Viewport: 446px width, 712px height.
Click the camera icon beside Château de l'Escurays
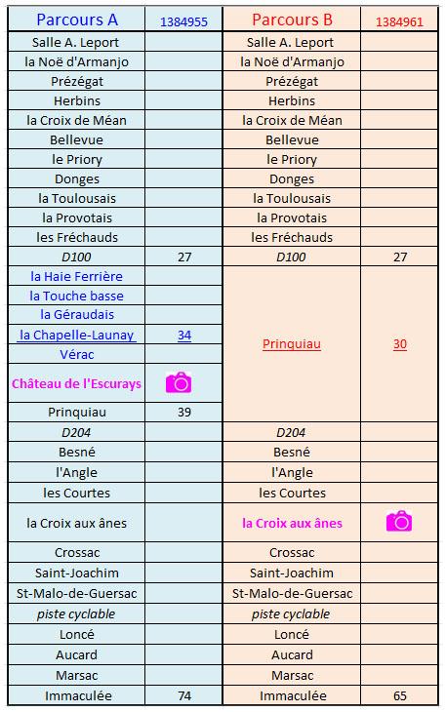pos(179,382)
